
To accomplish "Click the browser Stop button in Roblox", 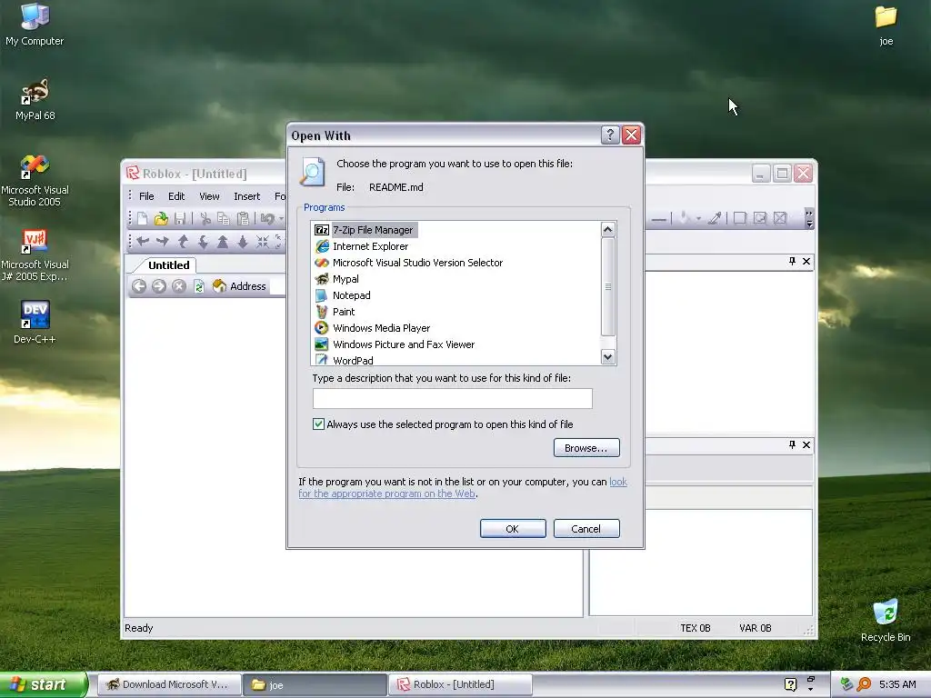I will coord(179,286).
